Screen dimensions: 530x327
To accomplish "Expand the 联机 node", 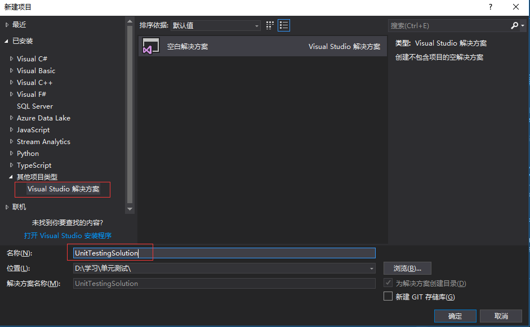I will click(x=7, y=207).
